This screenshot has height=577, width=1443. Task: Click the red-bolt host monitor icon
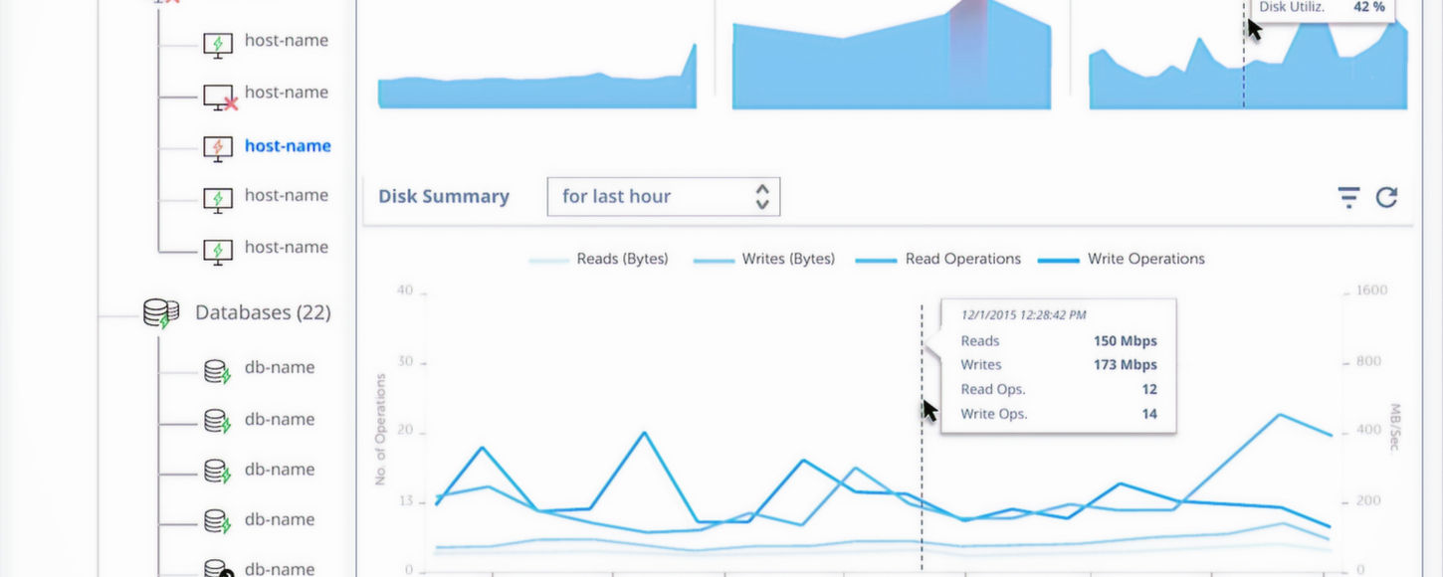[x=218, y=148]
